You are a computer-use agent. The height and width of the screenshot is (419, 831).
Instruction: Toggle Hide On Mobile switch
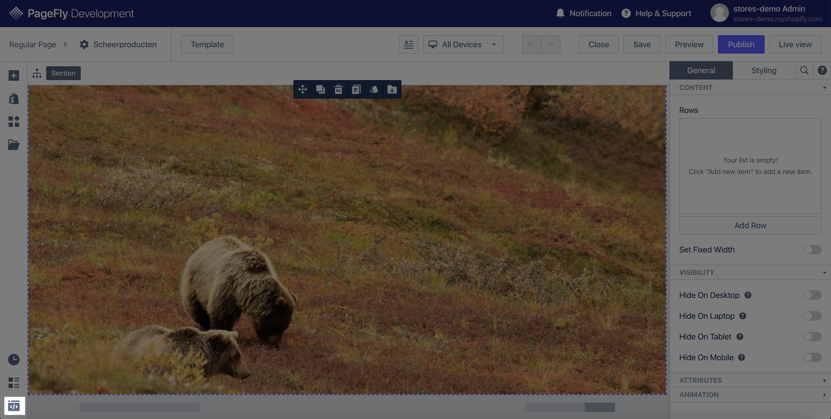812,357
